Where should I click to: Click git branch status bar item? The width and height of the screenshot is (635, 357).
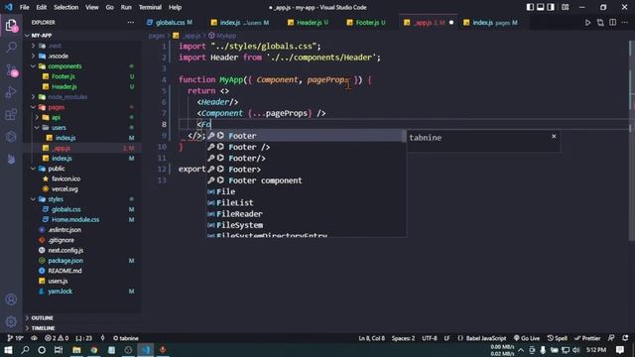click(x=16, y=338)
